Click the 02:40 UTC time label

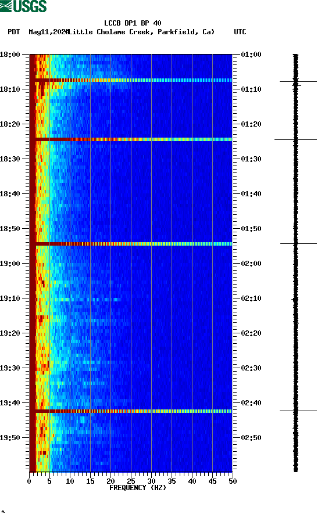251,403
